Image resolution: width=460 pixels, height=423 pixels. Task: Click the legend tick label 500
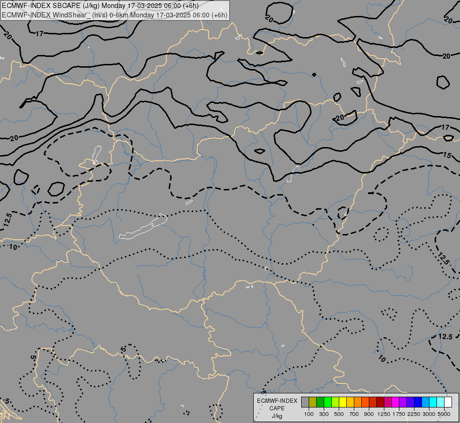[339, 414]
